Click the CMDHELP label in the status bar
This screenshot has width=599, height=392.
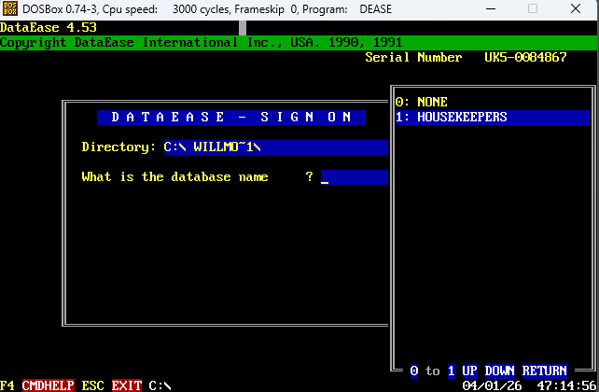(49, 385)
